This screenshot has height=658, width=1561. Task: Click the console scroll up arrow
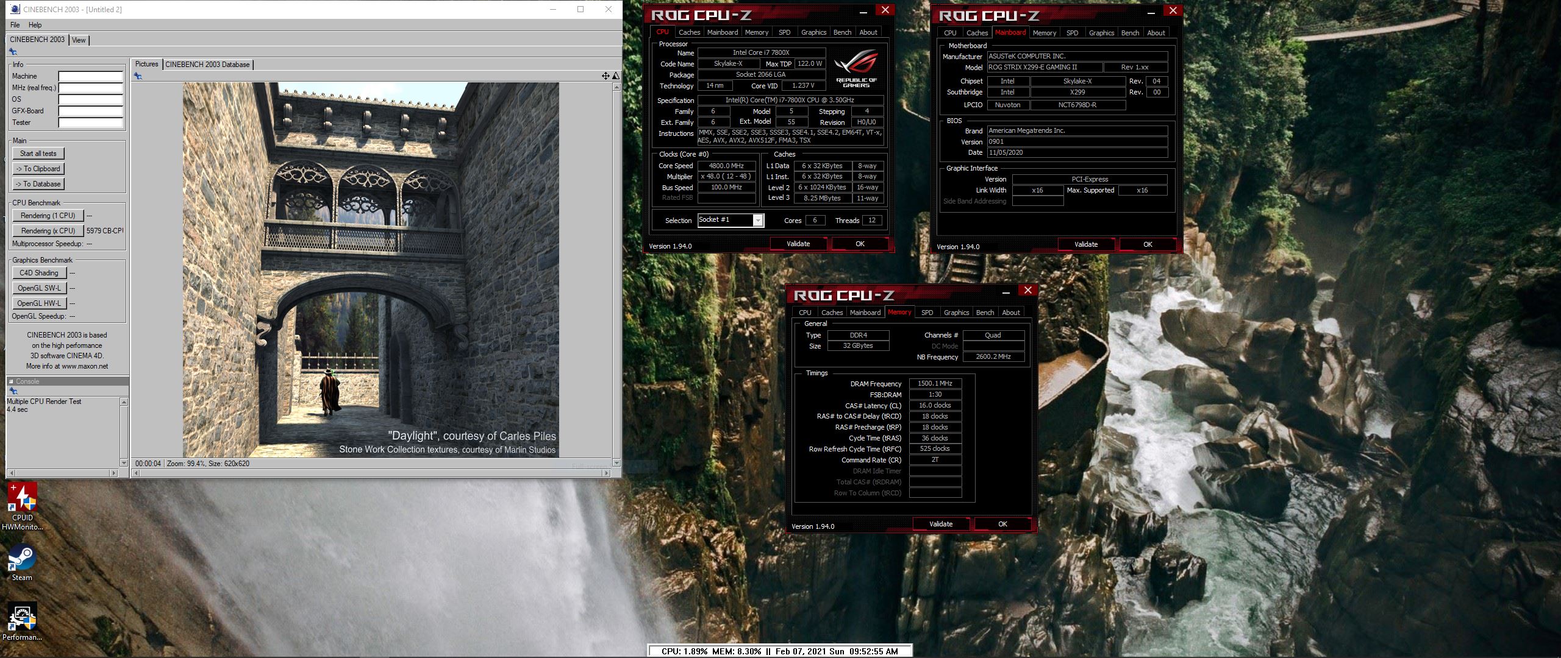124,402
